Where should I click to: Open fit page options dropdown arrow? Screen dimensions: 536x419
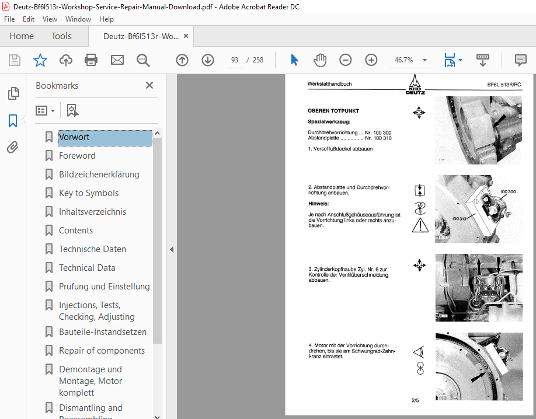click(x=460, y=60)
